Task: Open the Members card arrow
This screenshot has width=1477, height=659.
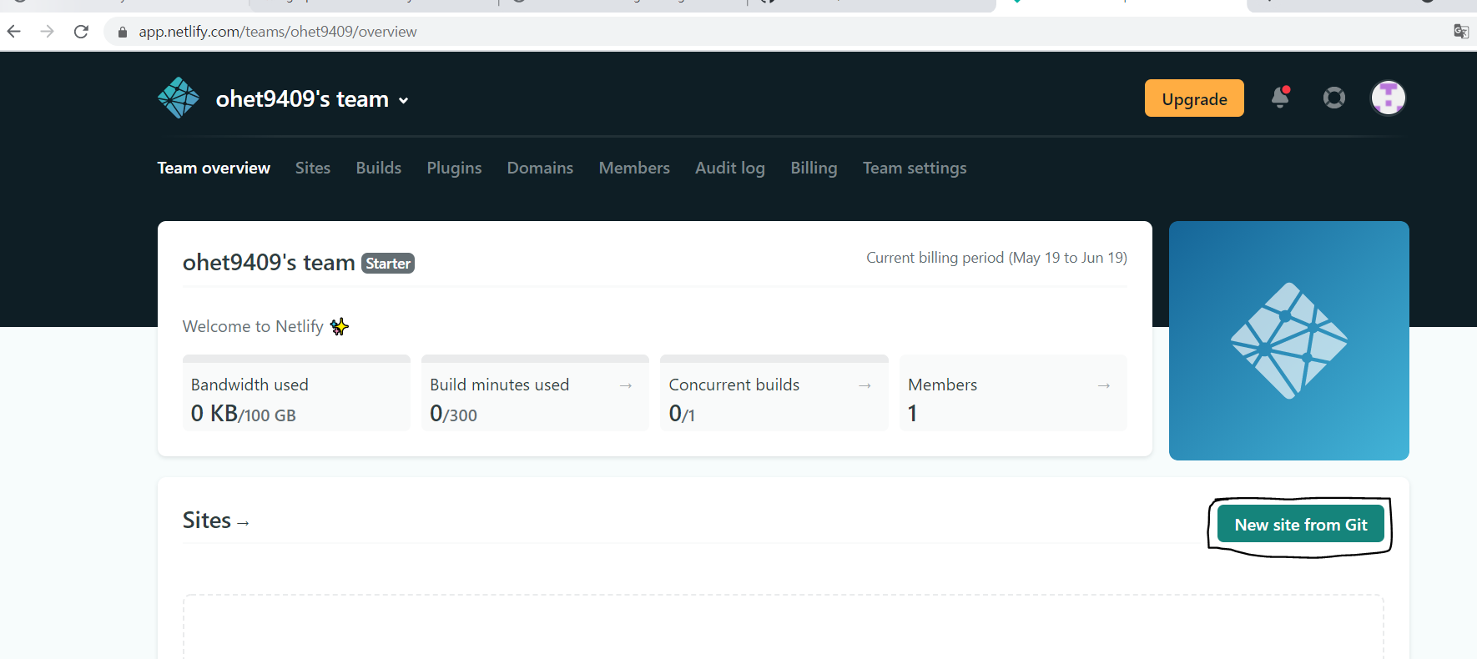Action: (x=1104, y=385)
